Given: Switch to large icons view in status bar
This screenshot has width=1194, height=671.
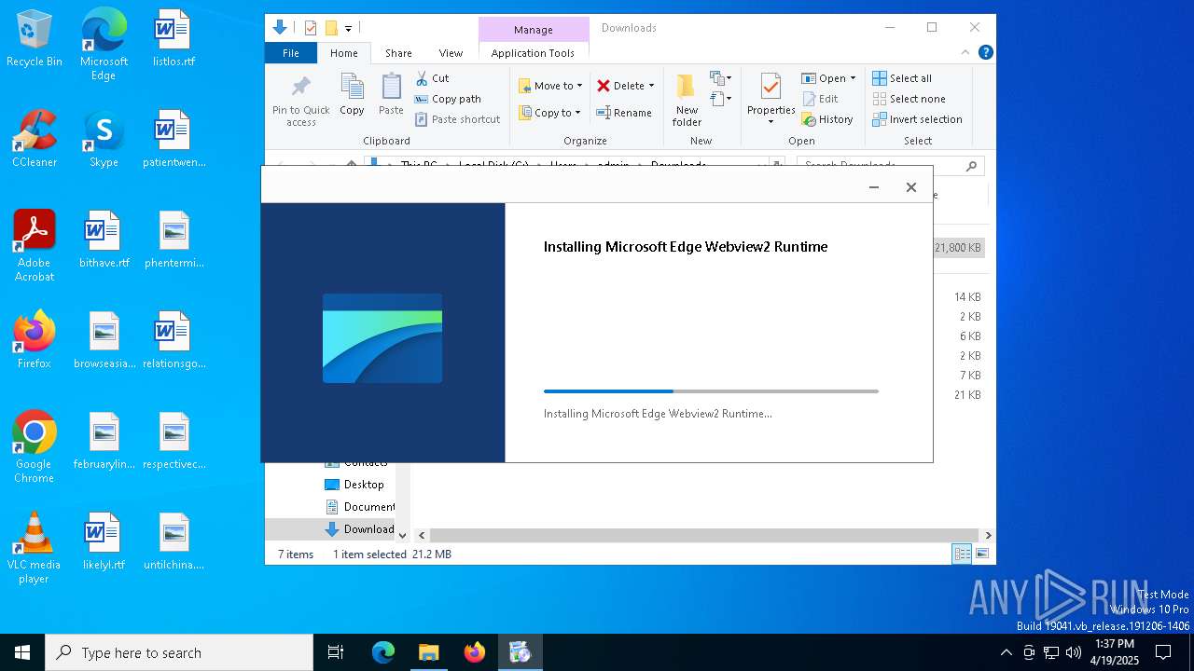Looking at the screenshot, I should tap(981, 554).
